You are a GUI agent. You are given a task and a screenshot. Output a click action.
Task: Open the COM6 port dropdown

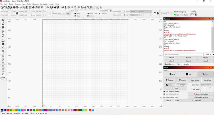(x=184, y=101)
